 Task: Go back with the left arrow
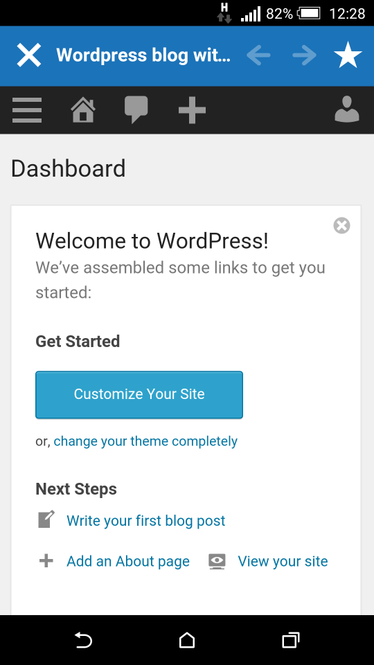coord(258,55)
